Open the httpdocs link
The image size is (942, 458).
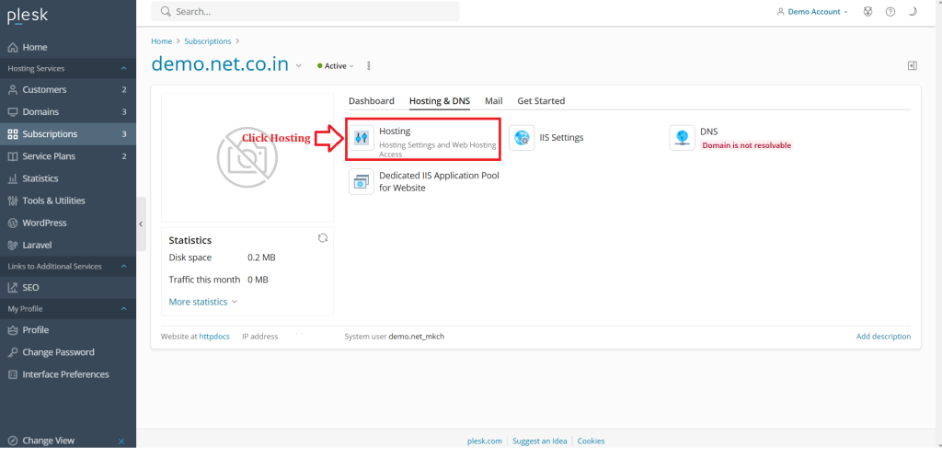click(x=214, y=337)
